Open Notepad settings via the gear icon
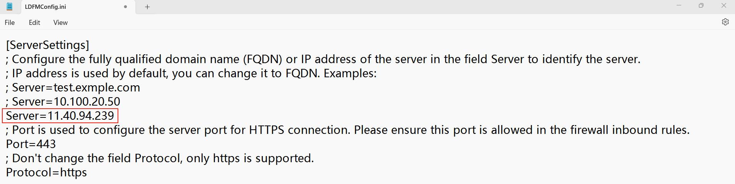This screenshot has height=184, width=735. point(725,22)
